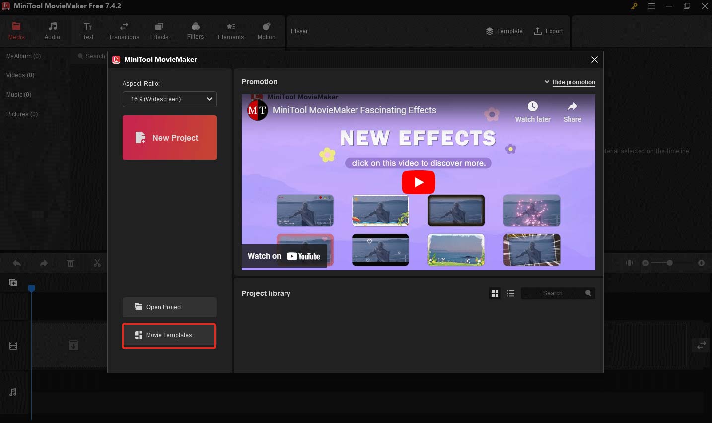This screenshot has height=423, width=712.
Task: Open the Elements tab
Action: 231,31
